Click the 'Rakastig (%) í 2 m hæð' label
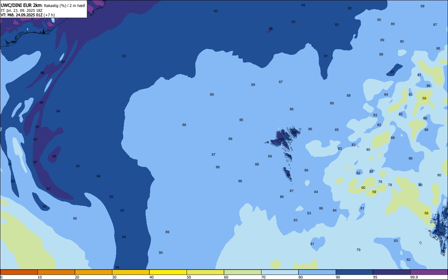448x280 pixels. tap(64, 6)
